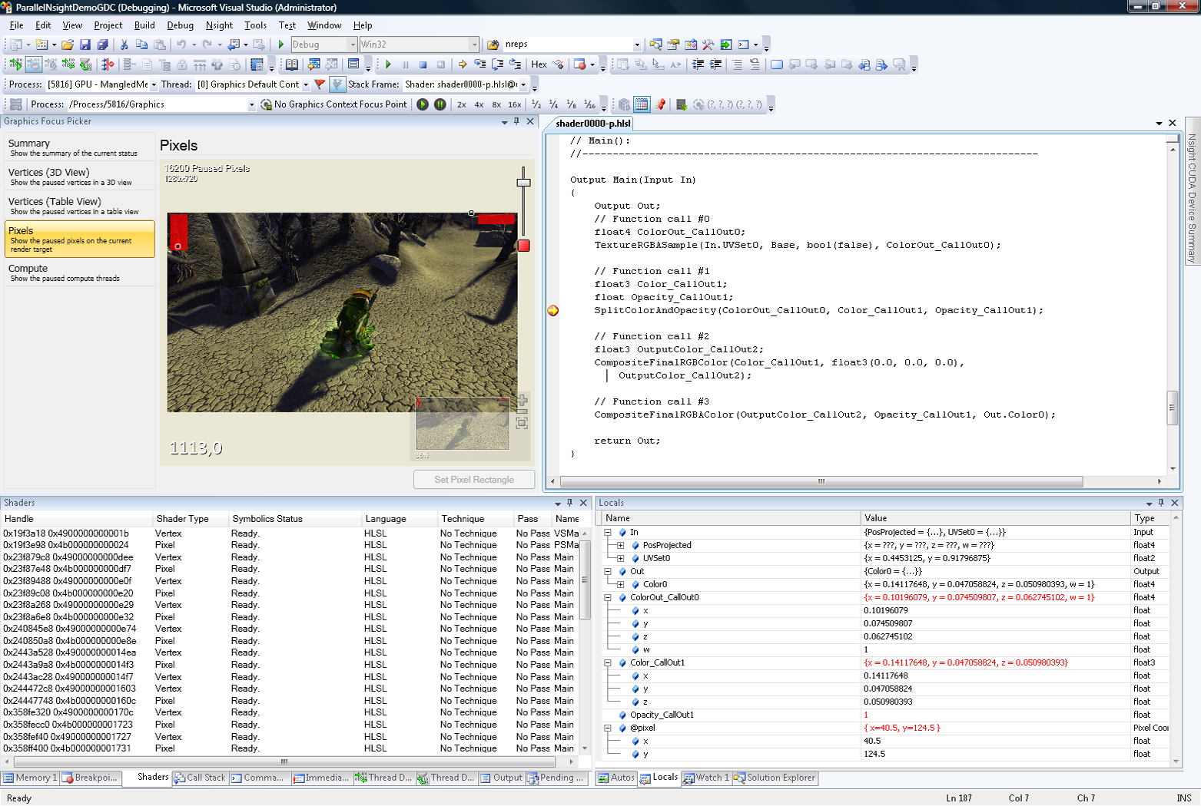The width and height of the screenshot is (1201, 806).
Task: Click the green pause-graphics button
Action: (440, 104)
